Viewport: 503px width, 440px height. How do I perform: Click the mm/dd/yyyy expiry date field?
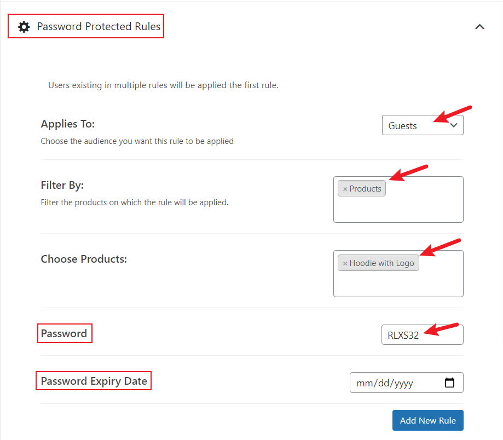click(x=406, y=383)
